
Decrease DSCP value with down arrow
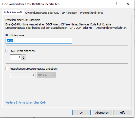coord(23,58)
